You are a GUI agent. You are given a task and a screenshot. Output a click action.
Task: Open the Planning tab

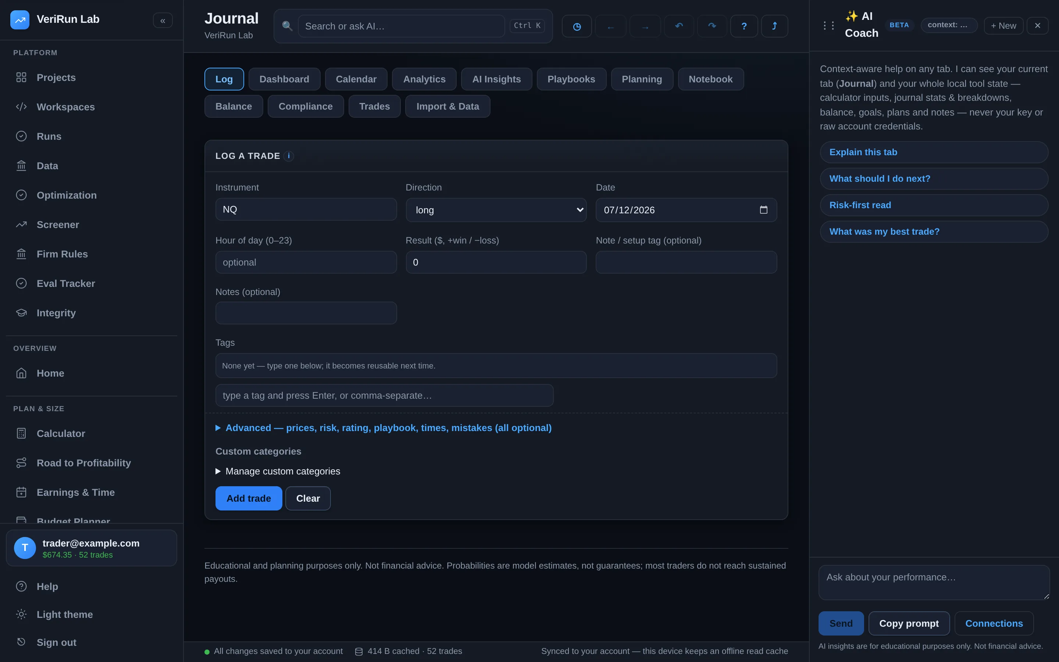point(642,79)
